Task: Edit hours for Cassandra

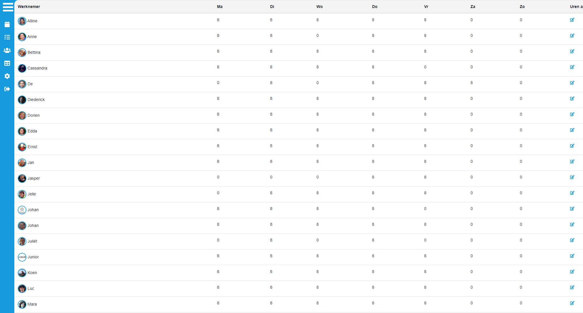Action: pyautogui.click(x=572, y=67)
